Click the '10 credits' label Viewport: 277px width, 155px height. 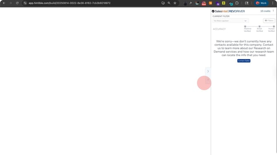click(265, 11)
